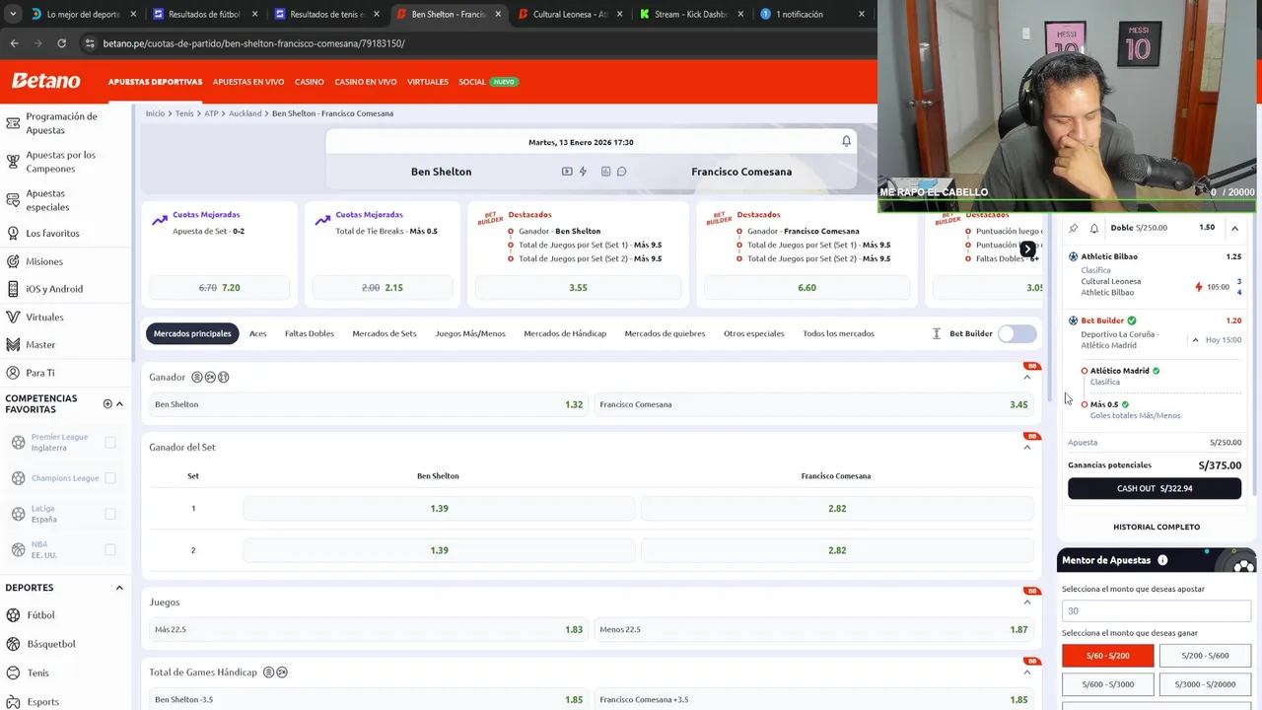Select the Aces market tab
Viewport: 1262px width, 710px height.
coord(257,333)
